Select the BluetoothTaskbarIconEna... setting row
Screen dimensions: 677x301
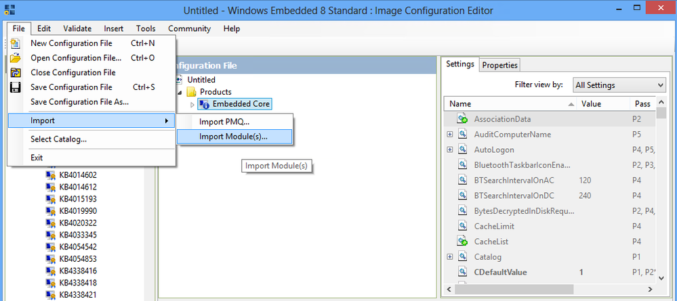tap(550, 165)
